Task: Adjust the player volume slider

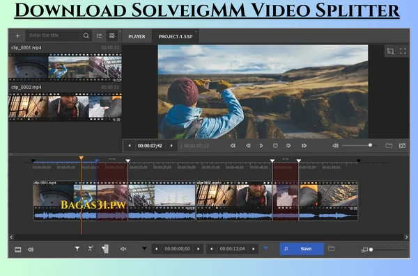Action: [359, 145]
